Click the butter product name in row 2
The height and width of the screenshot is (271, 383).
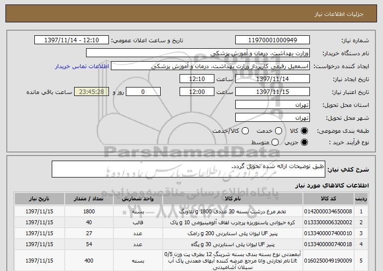(233, 222)
